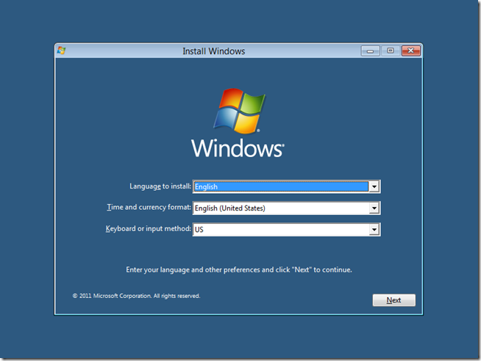Screen dimensions: 481x361
Task: Open the Keyboard or input method arrow
Action: (374, 230)
